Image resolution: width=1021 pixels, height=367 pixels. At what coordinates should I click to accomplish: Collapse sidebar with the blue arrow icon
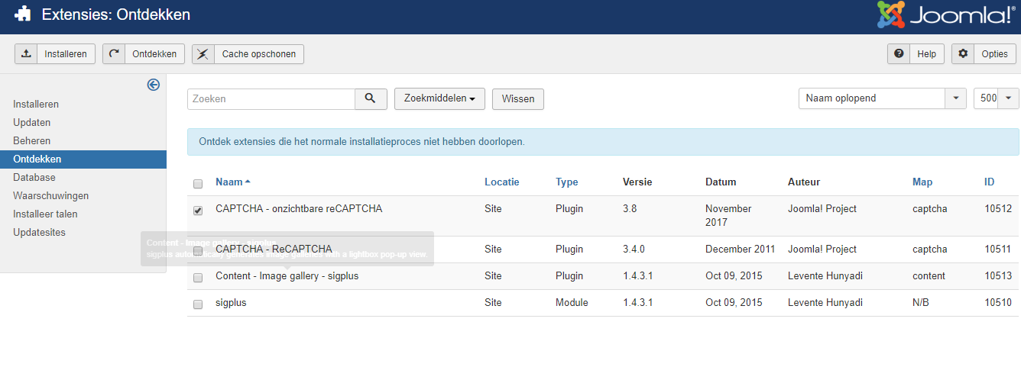point(153,85)
